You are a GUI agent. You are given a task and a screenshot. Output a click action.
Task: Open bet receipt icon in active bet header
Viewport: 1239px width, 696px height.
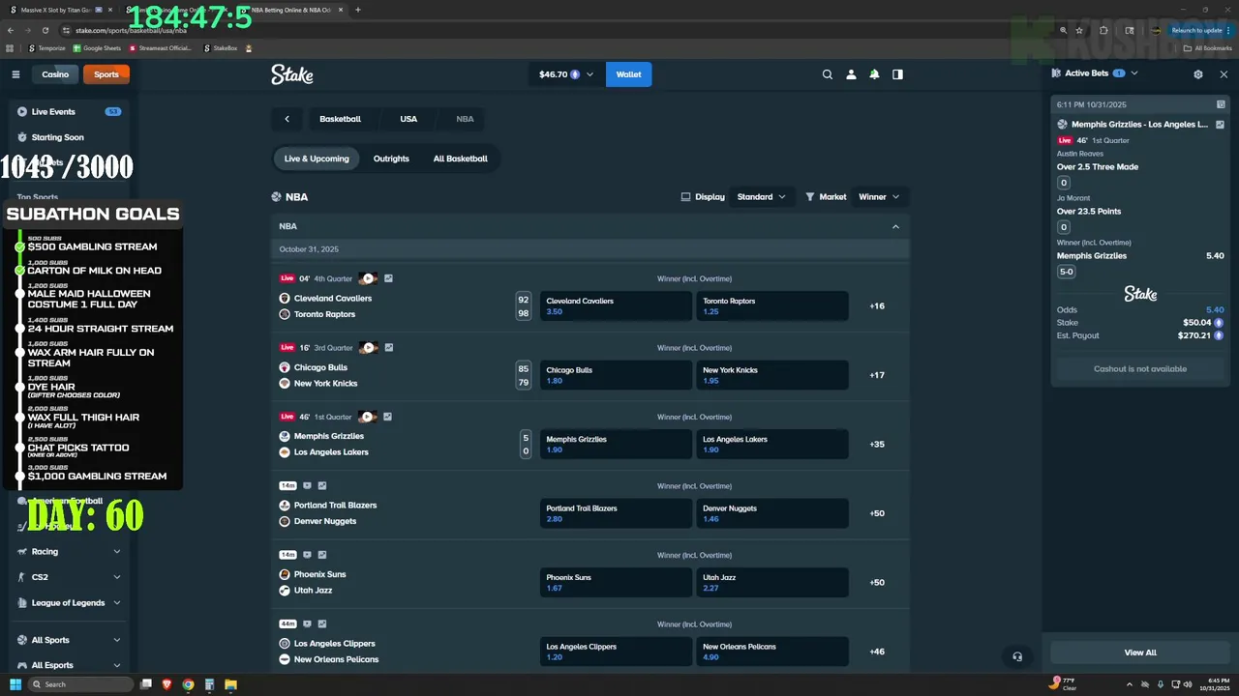[1221, 104]
